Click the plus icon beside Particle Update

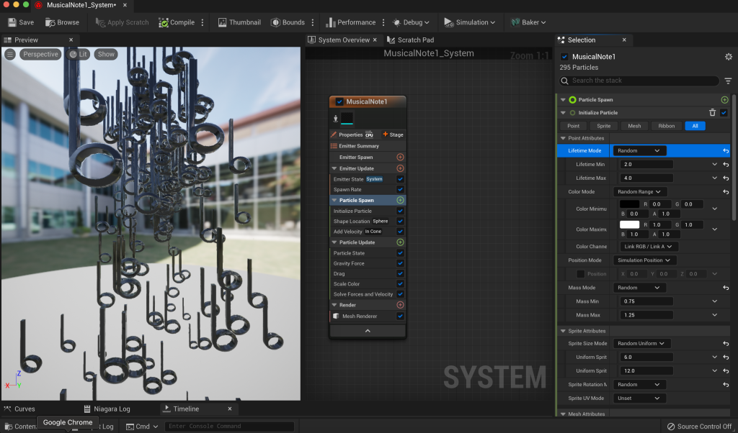(400, 242)
